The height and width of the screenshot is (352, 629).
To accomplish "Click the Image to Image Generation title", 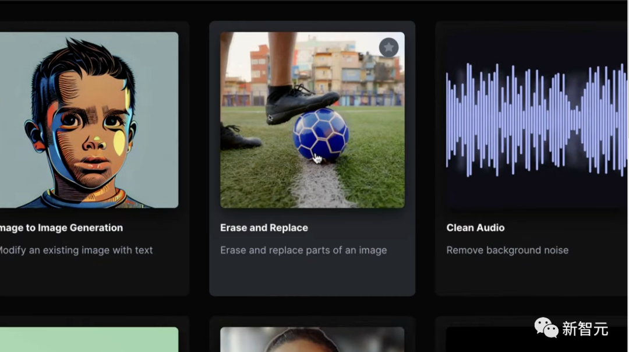I will (x=61, y=227).
